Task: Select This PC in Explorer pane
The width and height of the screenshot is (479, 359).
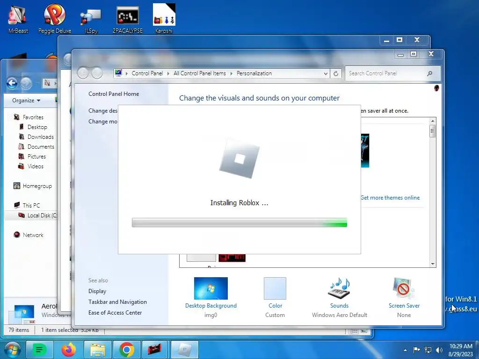Action: coord(31,206)
